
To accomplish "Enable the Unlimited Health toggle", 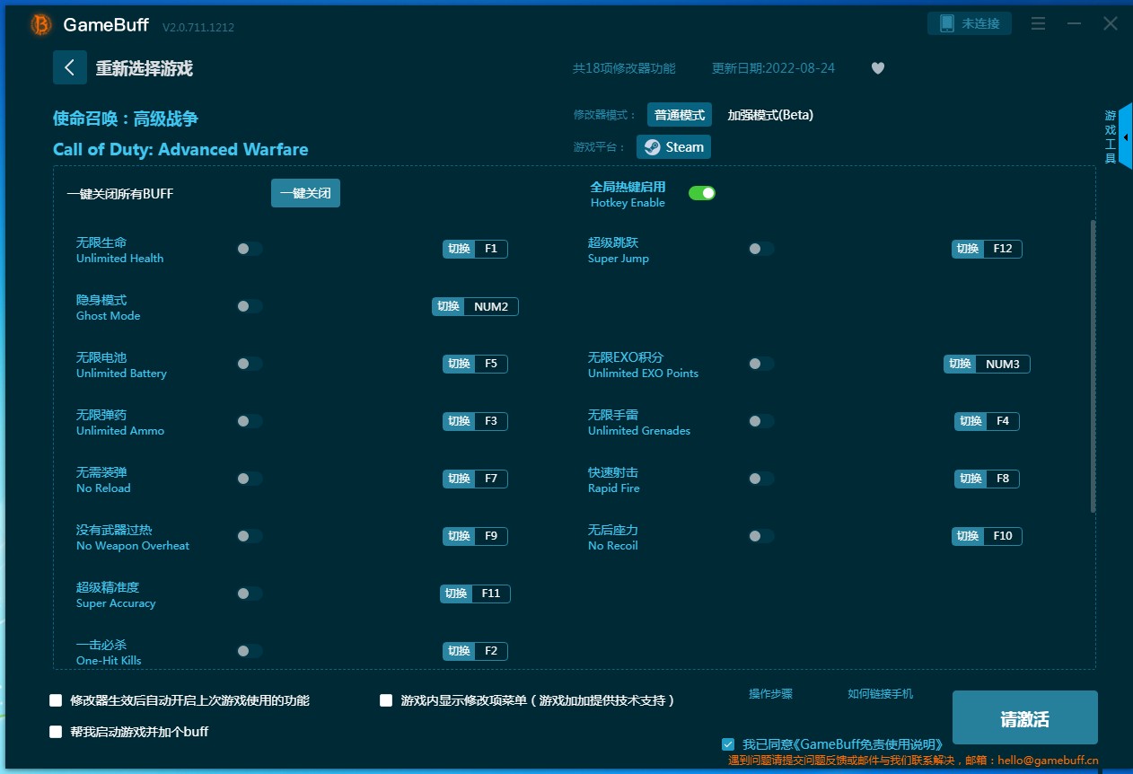I will pyautogui.click(x=250, y=249).
